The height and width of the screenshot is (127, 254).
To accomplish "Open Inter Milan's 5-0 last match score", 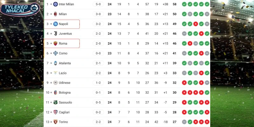I will (98, 4).
